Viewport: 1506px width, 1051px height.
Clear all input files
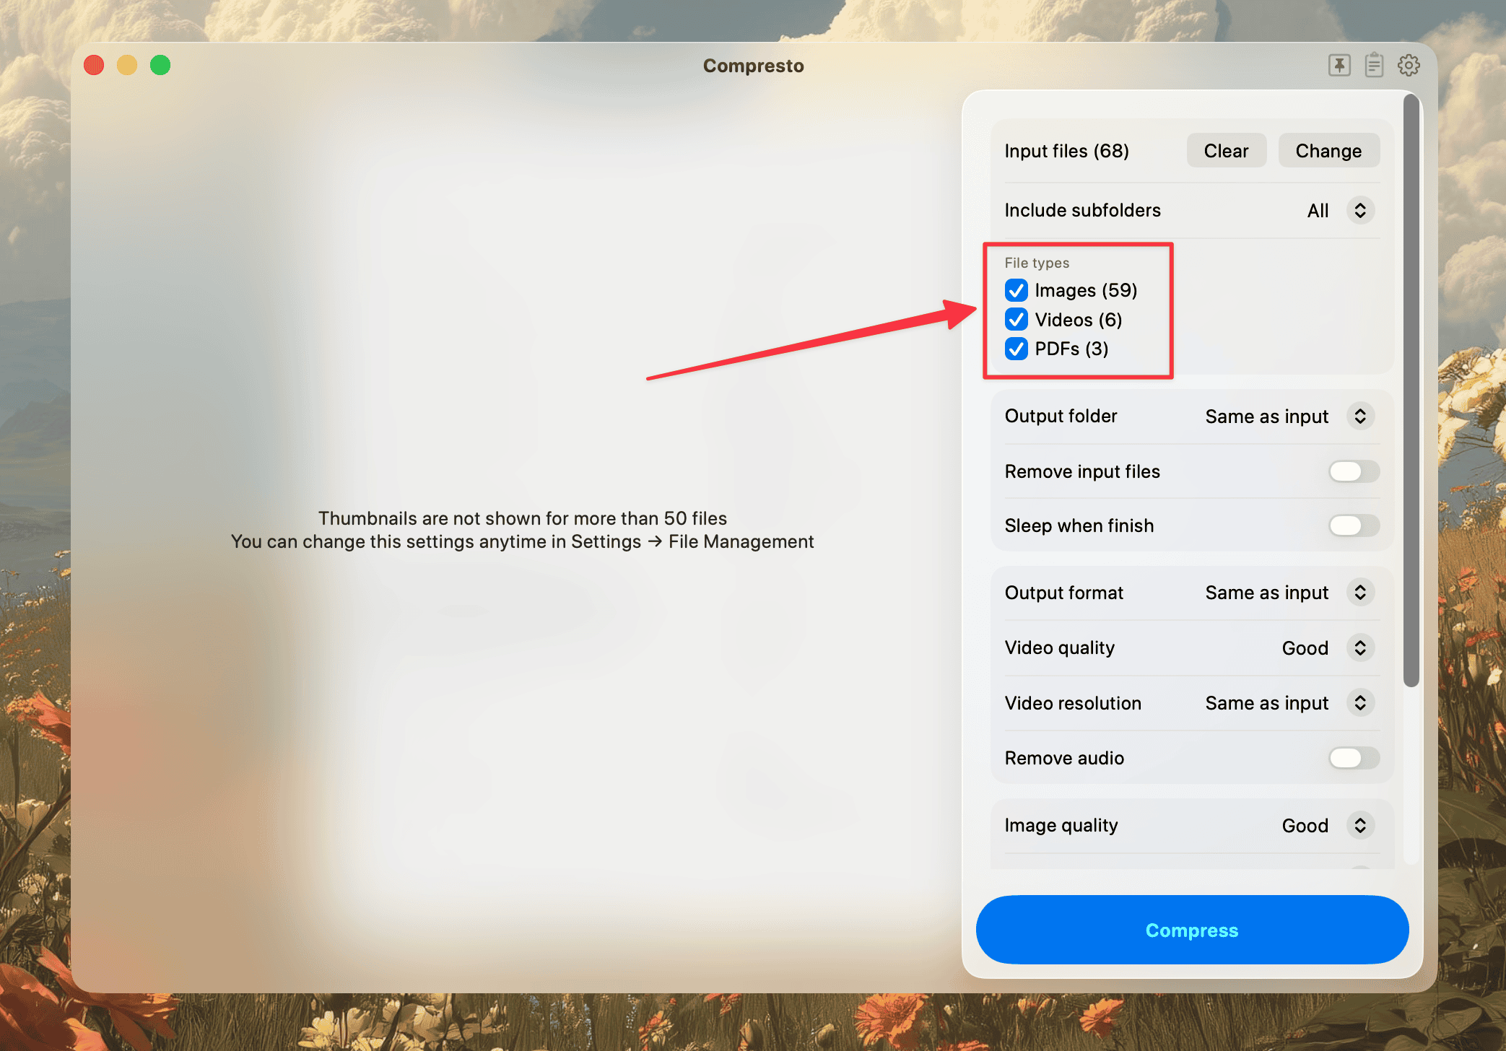pyautogui.click(x=1226, y=150)
